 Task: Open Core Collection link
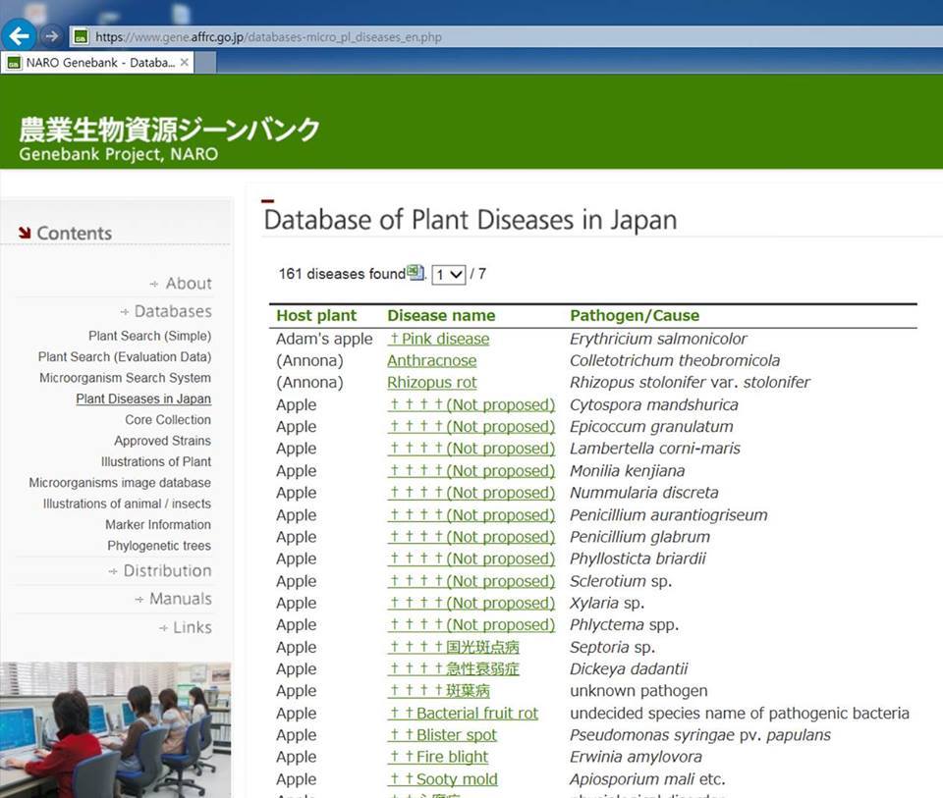[168, 420]
